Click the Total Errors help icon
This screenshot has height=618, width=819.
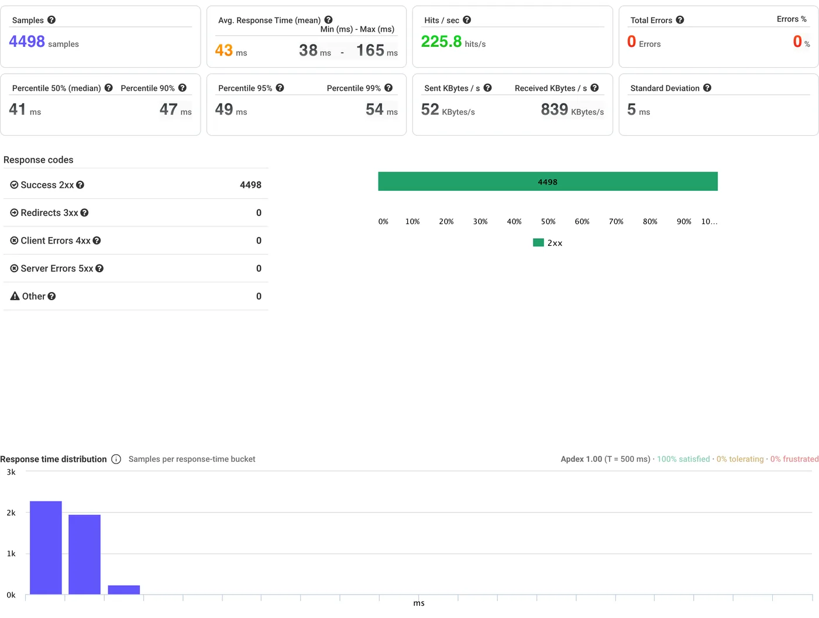680,20
